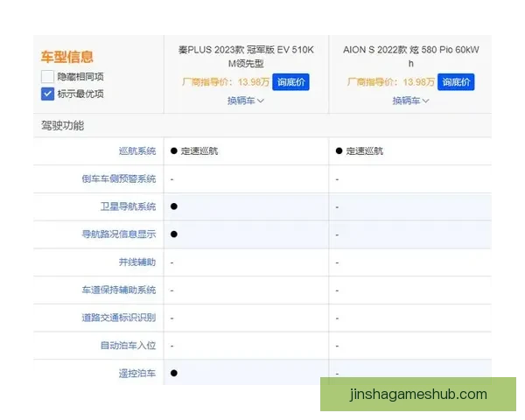Image resolution: width=525 pixels, height=420 pixels.
Task: Open 换辆车 dropdown under AION S
Action: pyautogui.click(x=411, y=101)
